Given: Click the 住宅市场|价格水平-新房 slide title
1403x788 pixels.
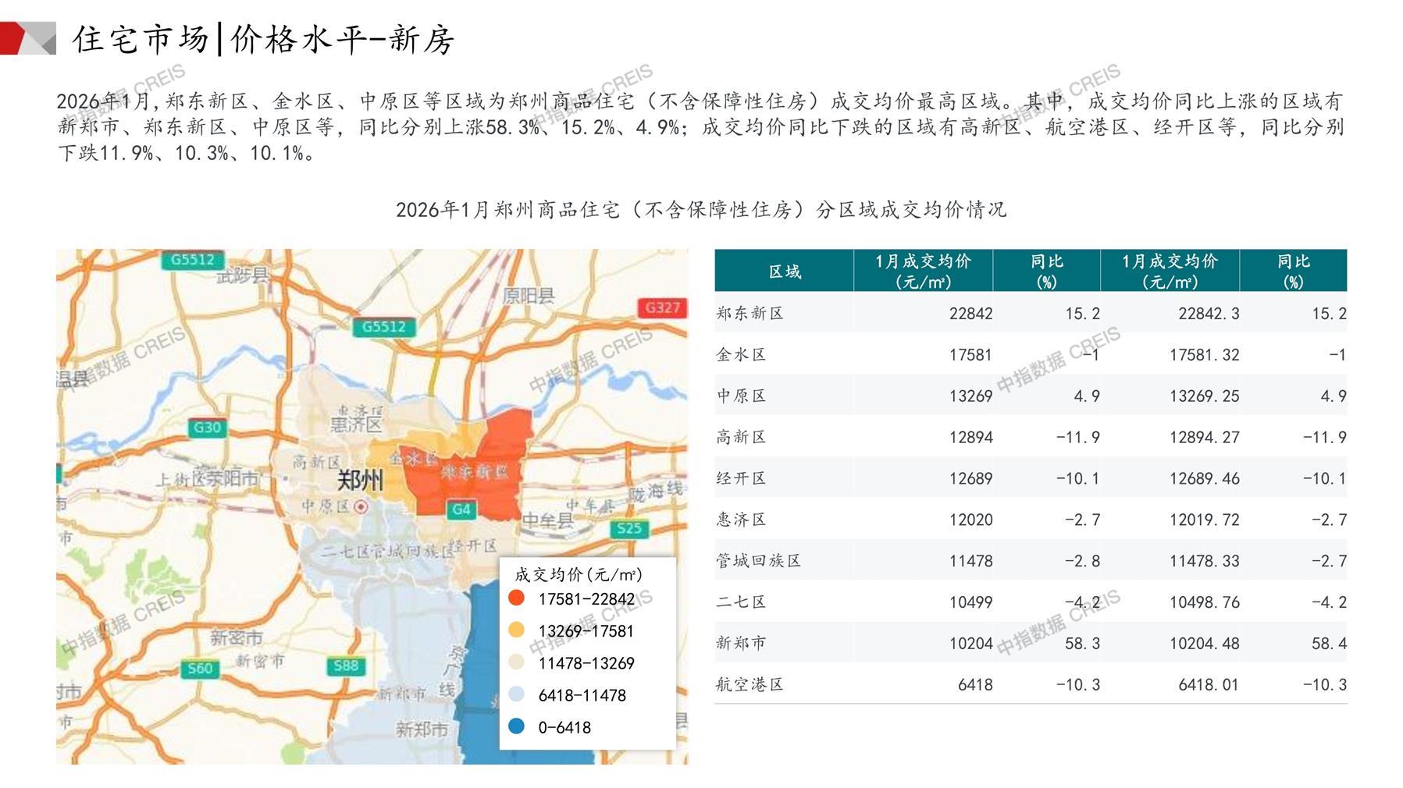Looking at the screenshot, I should 263,39.
